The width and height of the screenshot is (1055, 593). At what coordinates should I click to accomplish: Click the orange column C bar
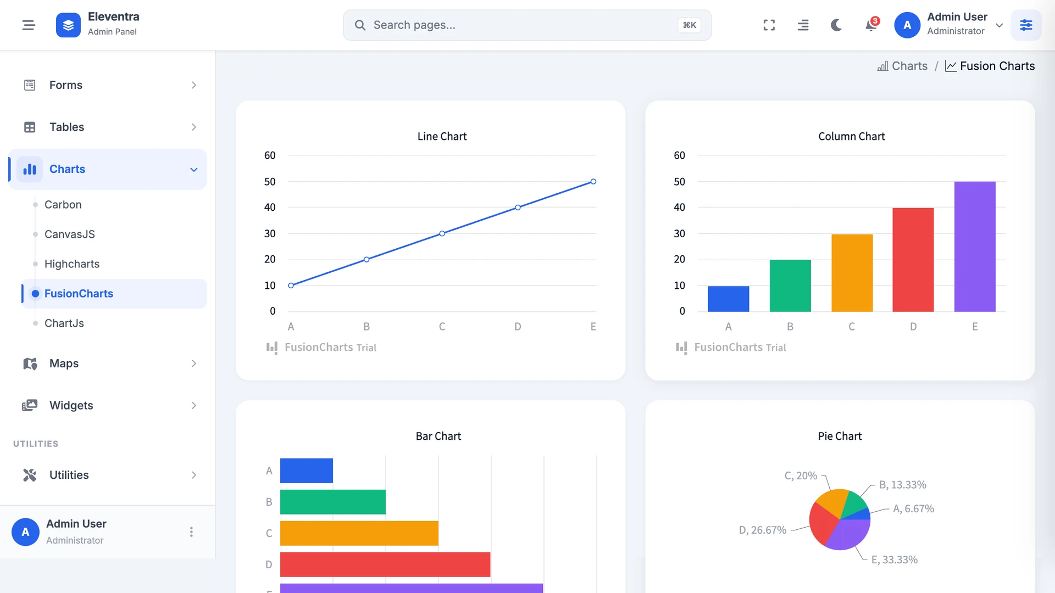pos(852,273)
